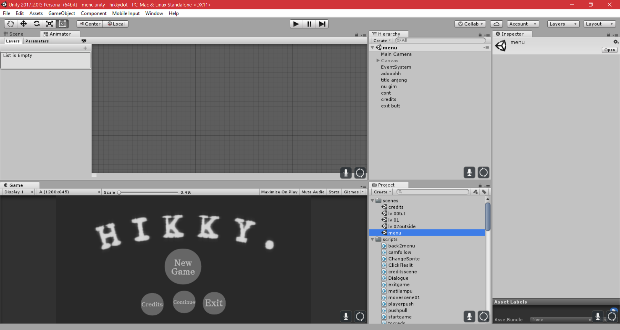Screen dimensions: 620x330
Task: Click the Hierarchy search field
Action: click(x=440, y=40)
